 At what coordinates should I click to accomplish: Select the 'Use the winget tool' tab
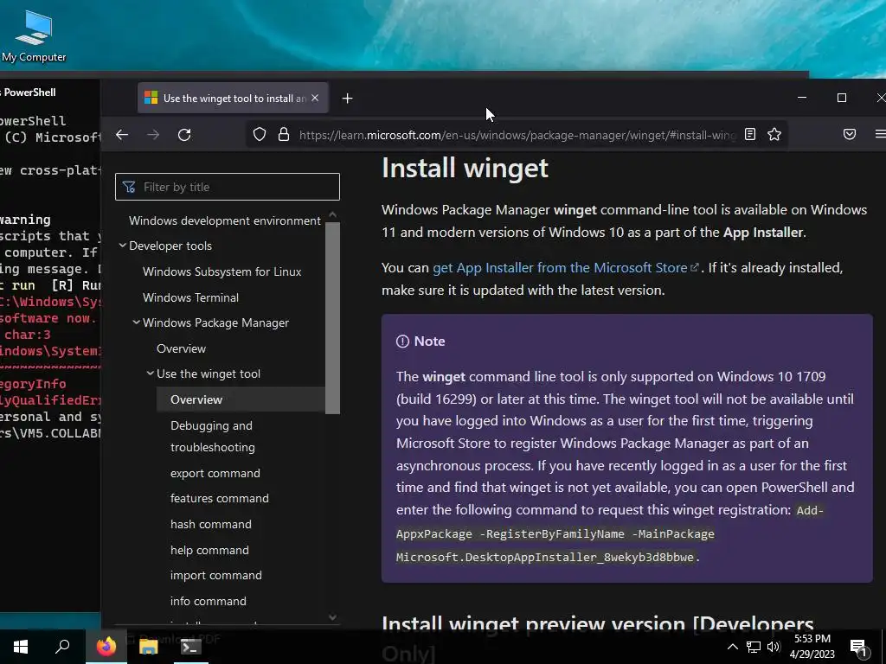click(x=233, y=98)
